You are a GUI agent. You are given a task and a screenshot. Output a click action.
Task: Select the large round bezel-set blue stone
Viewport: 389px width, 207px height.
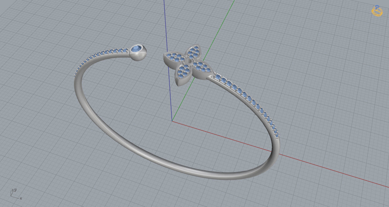click(x=137, y=49)
